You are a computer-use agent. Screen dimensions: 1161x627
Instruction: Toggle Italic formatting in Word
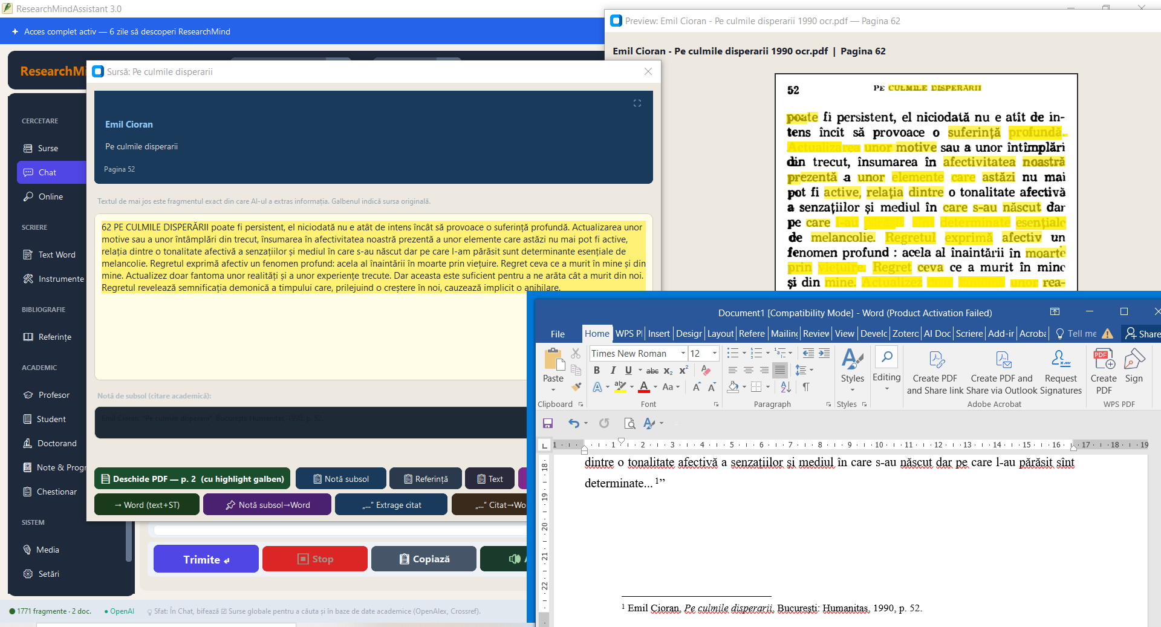[x=613, y=370]
